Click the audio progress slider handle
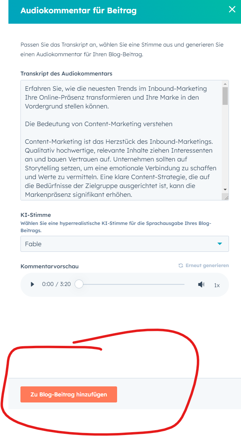Screen dimensions: 241x437 click(79, 284)
